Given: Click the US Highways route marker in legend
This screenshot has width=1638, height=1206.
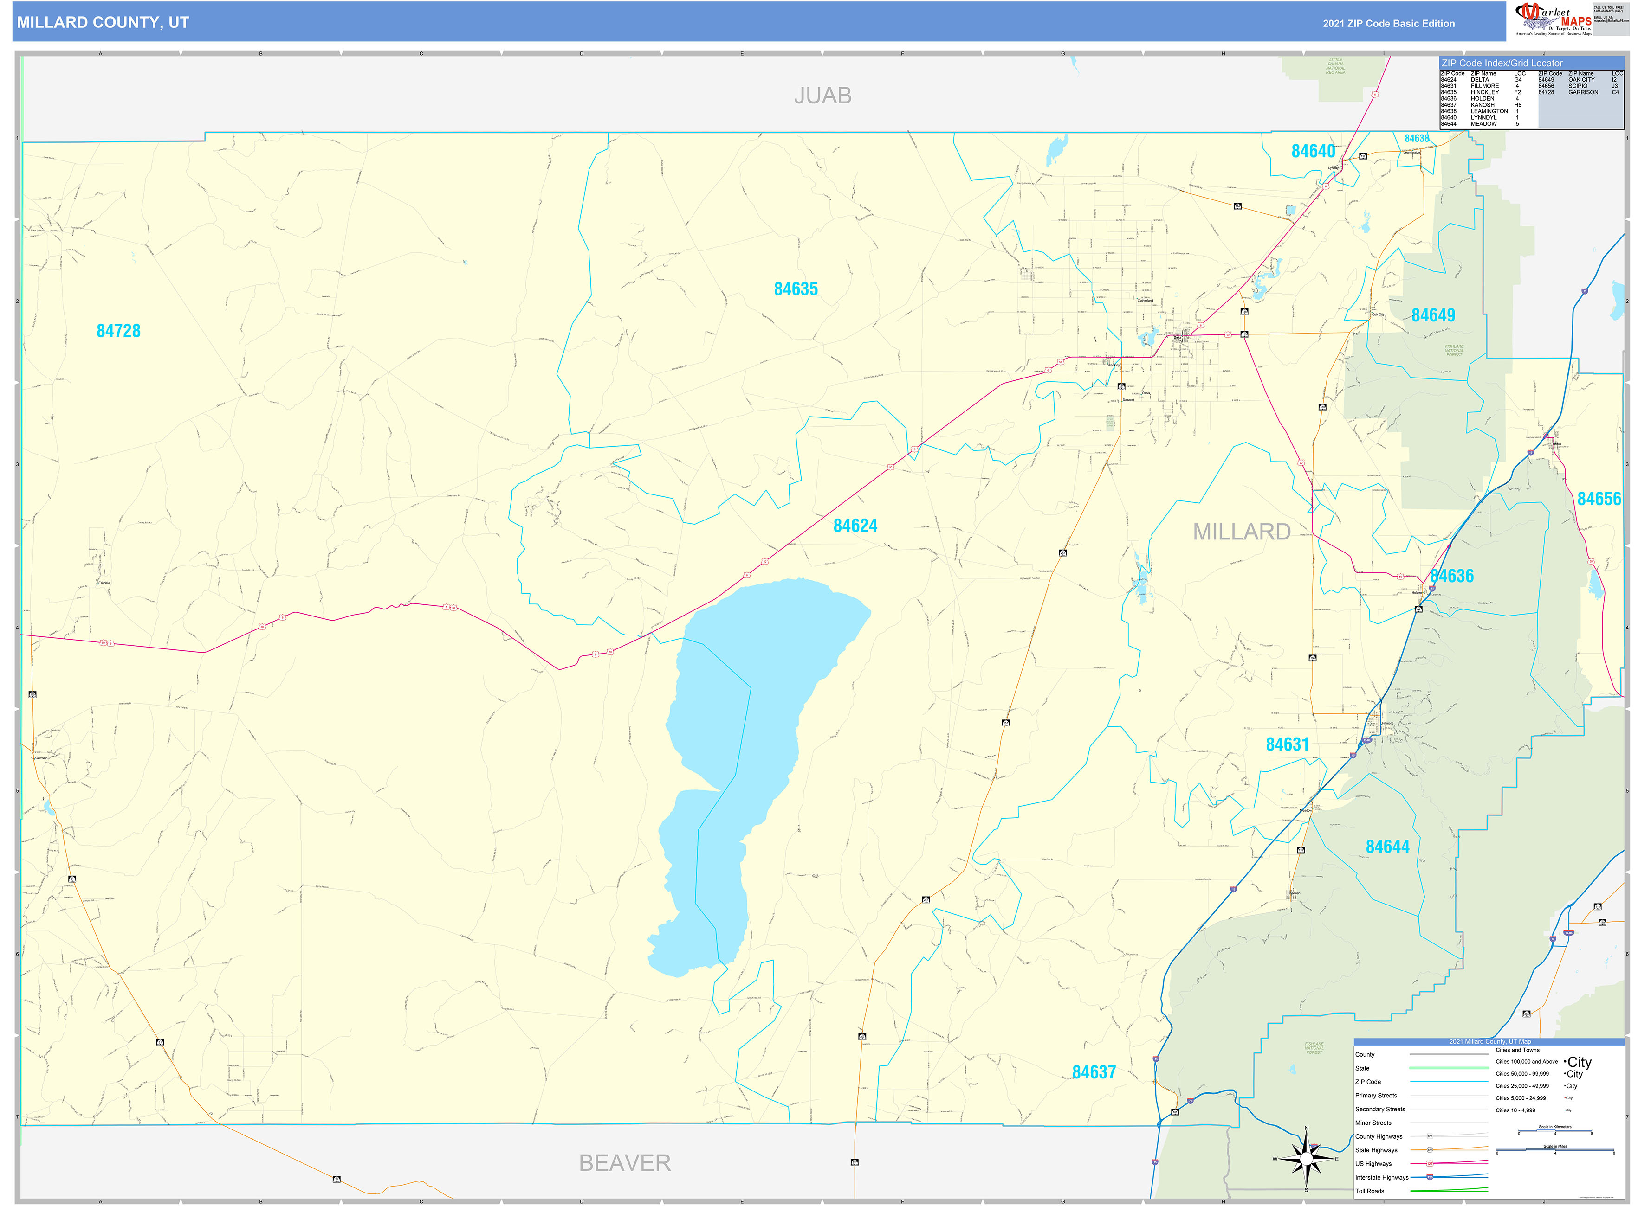Looking at the screenshot, I should 1431,1164.
